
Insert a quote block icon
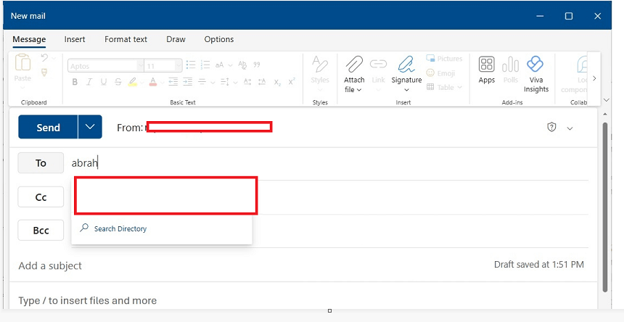[x=257, y=65]
